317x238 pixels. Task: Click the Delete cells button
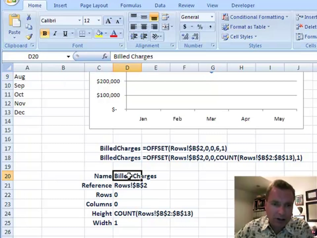point(306,27)
